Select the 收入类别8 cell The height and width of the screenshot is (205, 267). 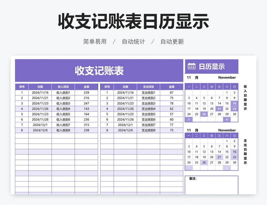pos(63,130)
